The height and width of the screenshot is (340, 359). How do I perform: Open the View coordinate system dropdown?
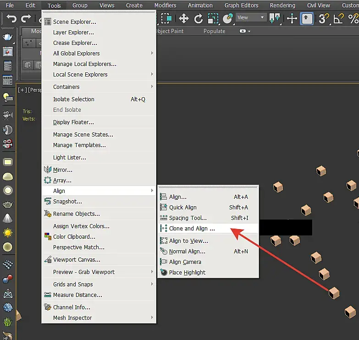click(251, 17)
